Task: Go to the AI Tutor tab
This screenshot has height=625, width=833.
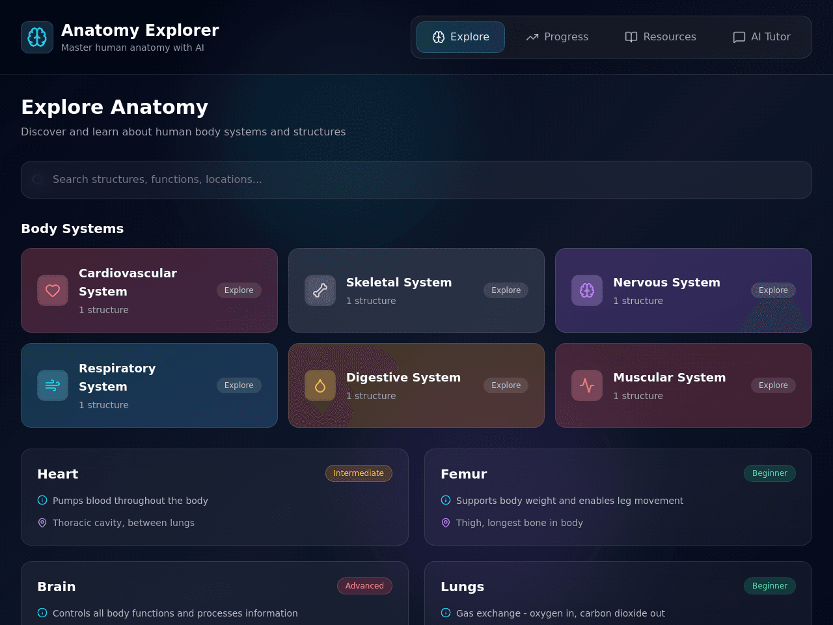Action: pos(761,37)
